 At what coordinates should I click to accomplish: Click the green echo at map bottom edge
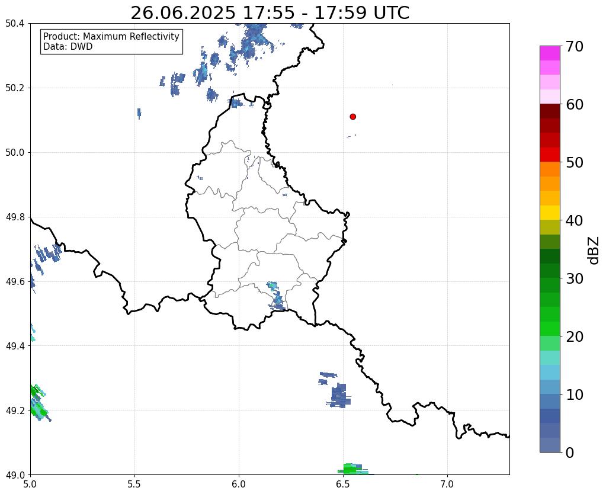[352, 469]
